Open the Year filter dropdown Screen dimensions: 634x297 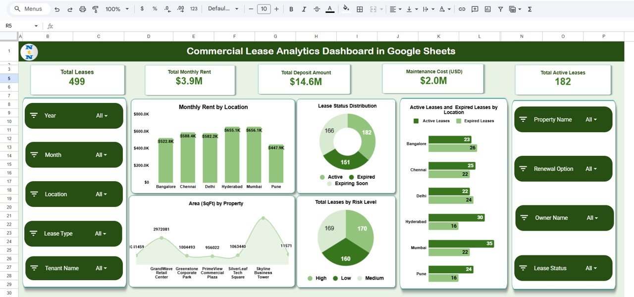73,115
